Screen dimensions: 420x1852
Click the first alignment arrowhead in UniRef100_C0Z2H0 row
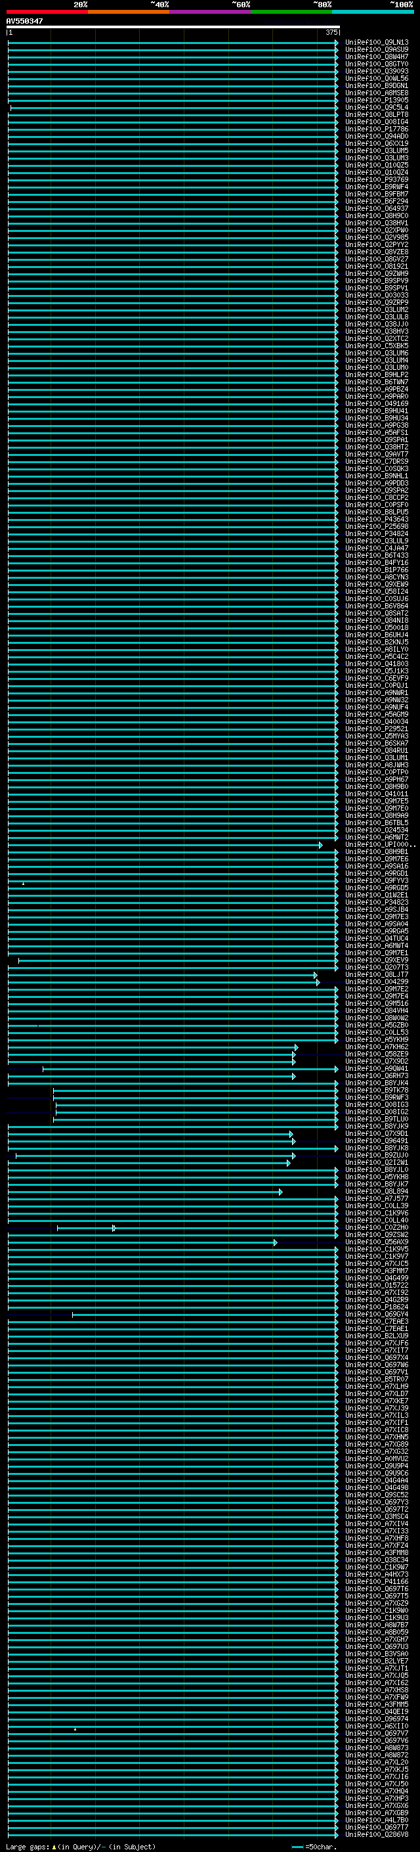pos(114,1228)
